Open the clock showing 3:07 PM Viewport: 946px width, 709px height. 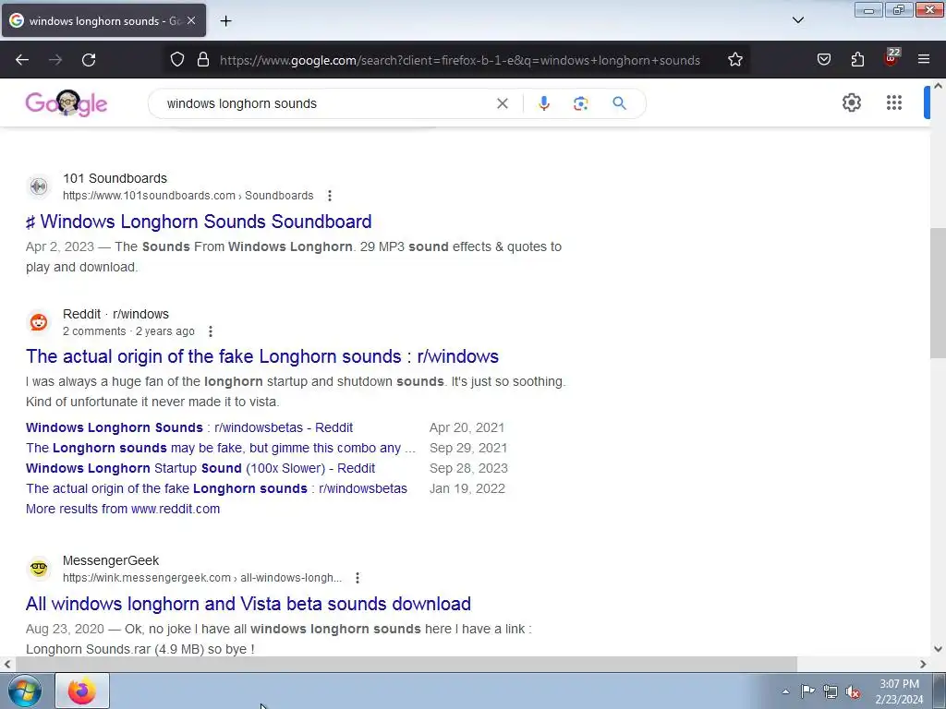pos(899,691)
